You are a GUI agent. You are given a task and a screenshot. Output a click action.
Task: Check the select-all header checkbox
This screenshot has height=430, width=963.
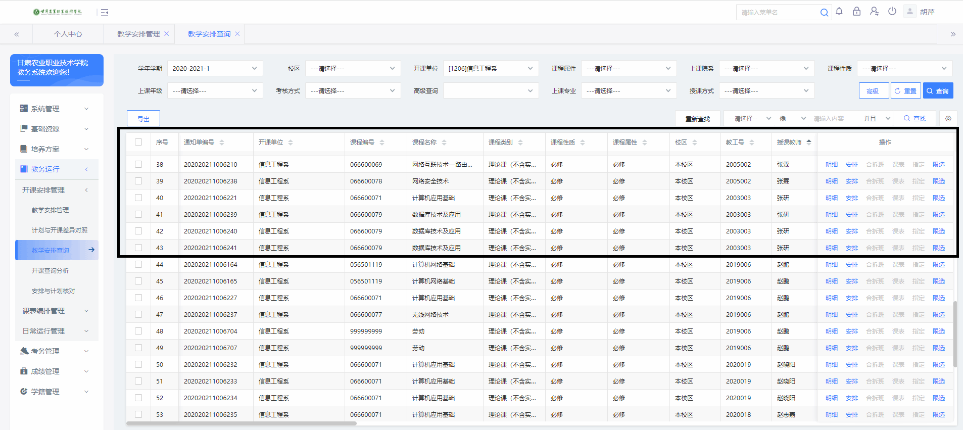pos(138,142)
